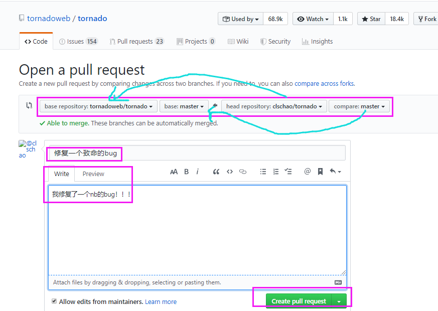View 1.1k watchers count
The image size is (438, 311).
[343, 19]
